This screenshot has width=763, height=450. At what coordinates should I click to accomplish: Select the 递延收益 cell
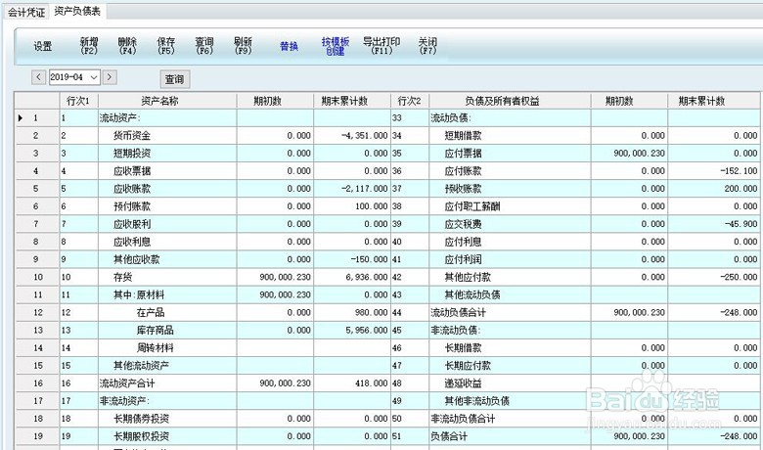510,383
